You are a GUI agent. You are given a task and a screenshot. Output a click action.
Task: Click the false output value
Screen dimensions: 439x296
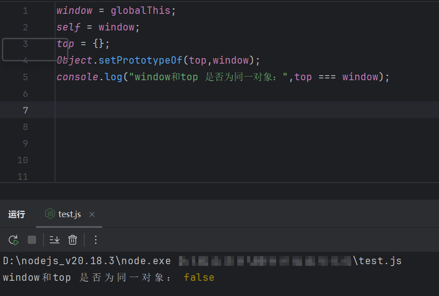tap(199, 278)
